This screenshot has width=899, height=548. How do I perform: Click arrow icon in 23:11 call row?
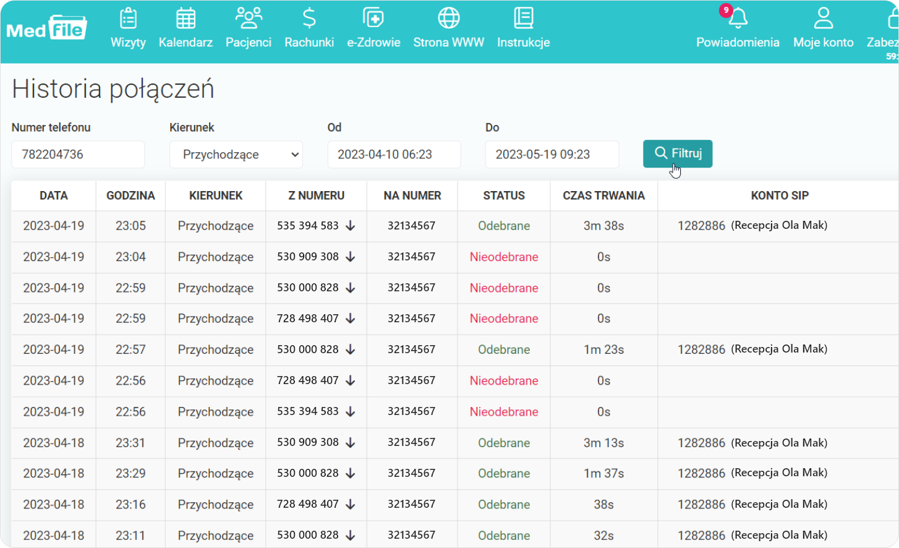(x=351, y=535)
